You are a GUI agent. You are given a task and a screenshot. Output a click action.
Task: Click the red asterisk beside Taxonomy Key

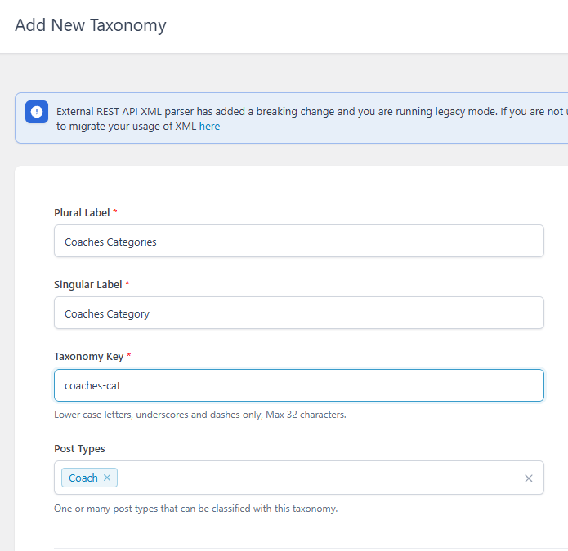[x=129, y=356]
